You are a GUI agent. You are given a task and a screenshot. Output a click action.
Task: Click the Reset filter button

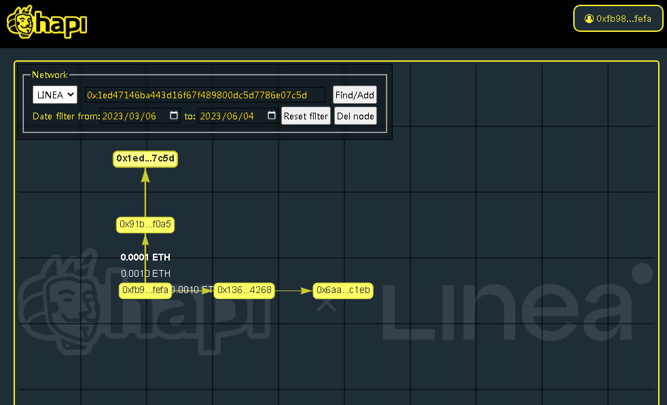pyautogui.click(x=306, y=116)
